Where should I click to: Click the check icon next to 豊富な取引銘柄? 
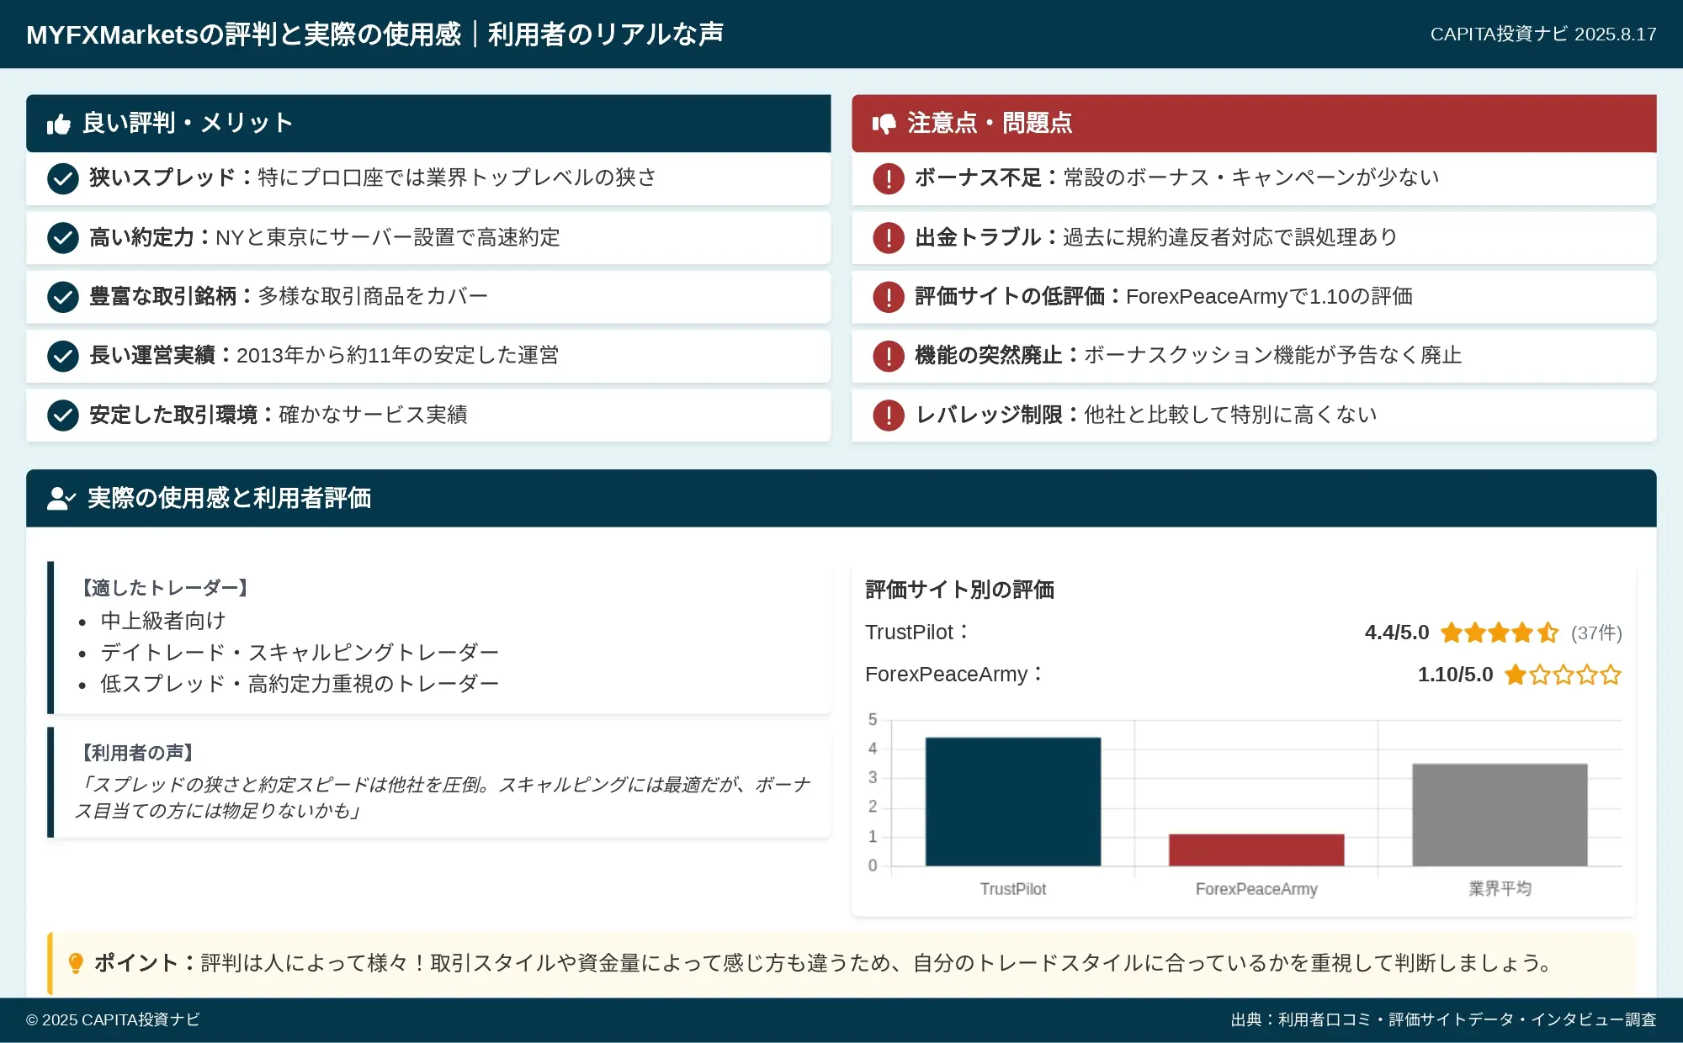[x=63, y=297]
